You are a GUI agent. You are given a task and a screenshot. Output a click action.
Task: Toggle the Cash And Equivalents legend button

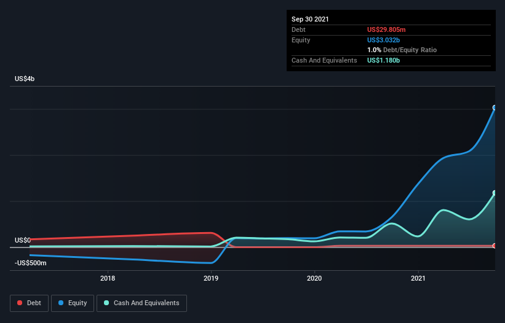(x=141, y=303)
